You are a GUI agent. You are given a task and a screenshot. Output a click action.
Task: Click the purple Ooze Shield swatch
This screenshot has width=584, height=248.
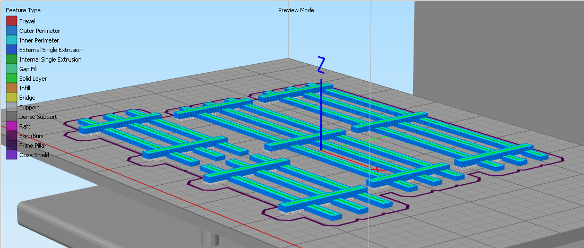click(11, 155)
